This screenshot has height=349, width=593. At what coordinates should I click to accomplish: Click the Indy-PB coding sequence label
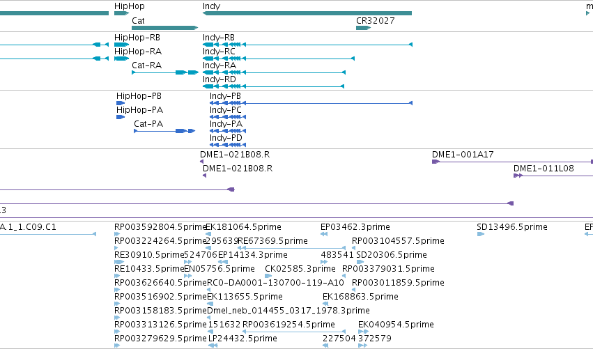pos(225,96)
